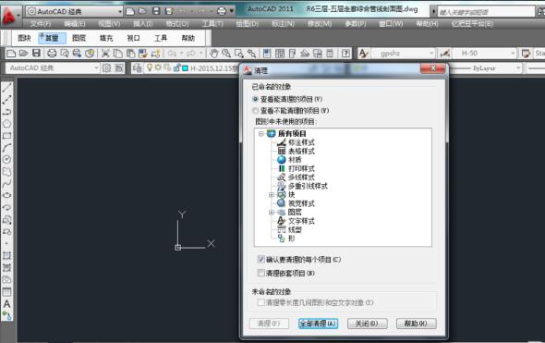Viewport: 545px width, 343px height.
Task: Open the gpshz text style dropdown
Action: (x=404, y=54)
